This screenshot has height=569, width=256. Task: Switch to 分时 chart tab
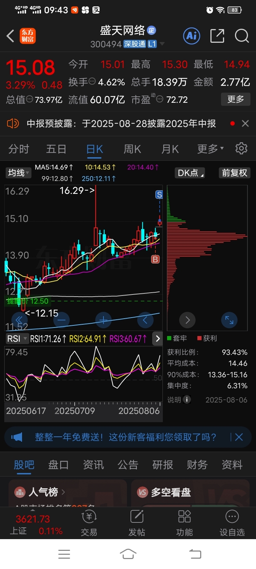point(18,149)
